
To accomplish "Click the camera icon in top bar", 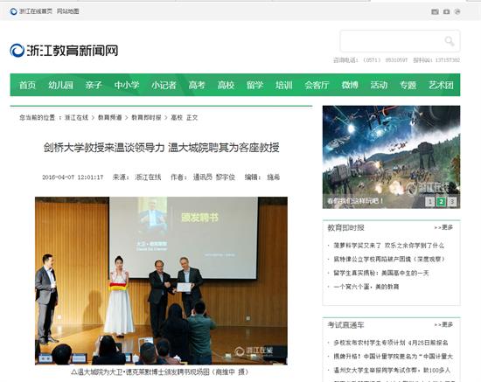I will click(446, 11).
